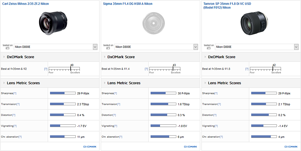Open Tamron SP 35mm F1.8 Di VC USD link
The width and height of the screenshot is (301, 151).
[x=227, y=6]
